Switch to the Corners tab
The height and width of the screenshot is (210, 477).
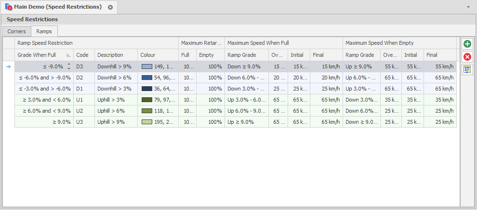pyautogui.click(x=17, y=31)
